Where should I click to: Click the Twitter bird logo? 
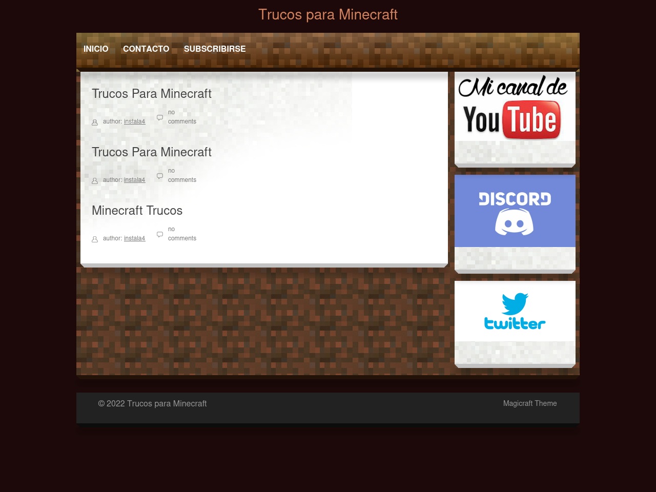click(x=515, y=304)
